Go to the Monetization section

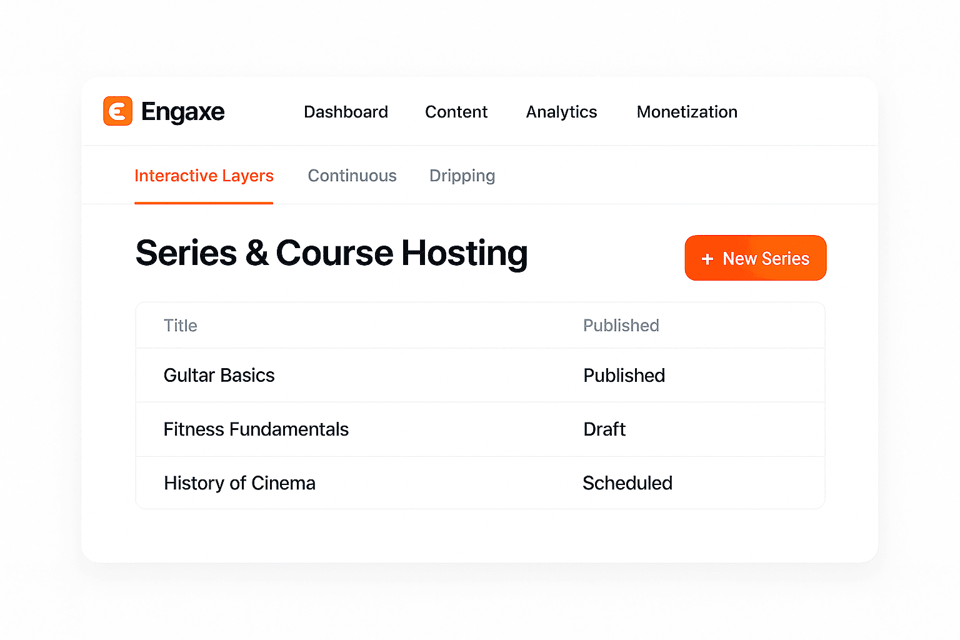(686, 112)
